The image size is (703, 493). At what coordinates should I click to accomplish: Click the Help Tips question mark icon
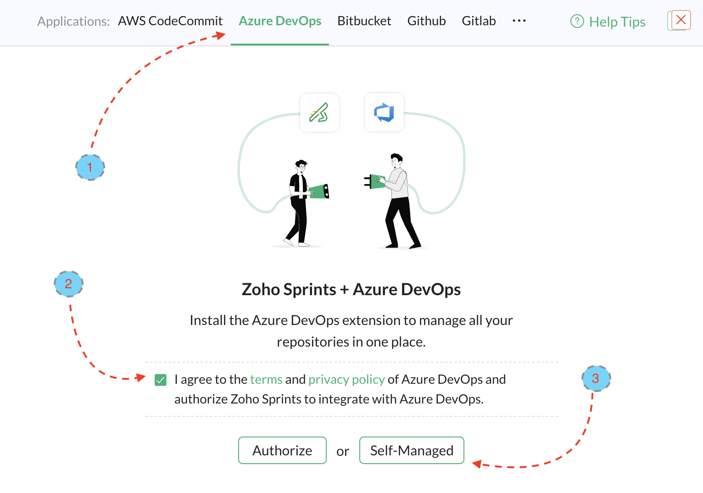coord(577,21)
